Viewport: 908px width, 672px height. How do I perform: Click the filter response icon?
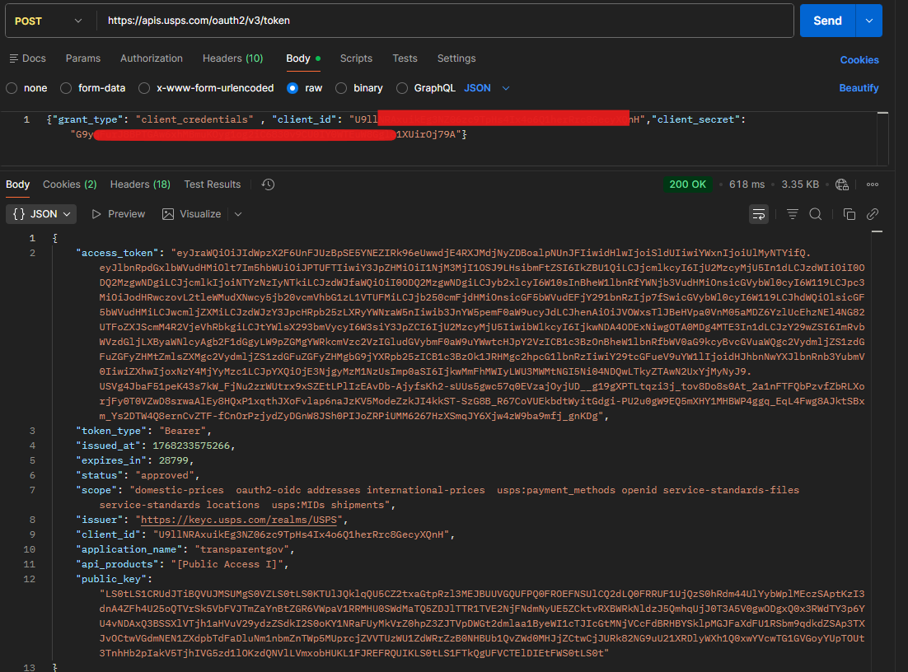793,214
